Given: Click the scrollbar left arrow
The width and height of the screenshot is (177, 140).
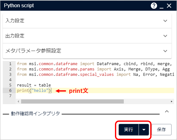Looking at the screenshot, I should 18,101.
